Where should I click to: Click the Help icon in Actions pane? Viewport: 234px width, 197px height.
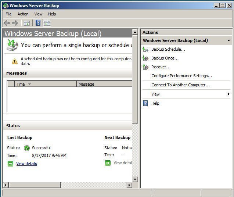coord(145,103)
